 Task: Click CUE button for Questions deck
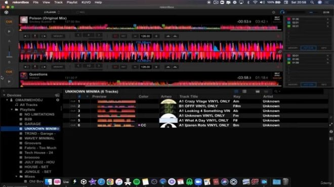click(x=9, y=72)
